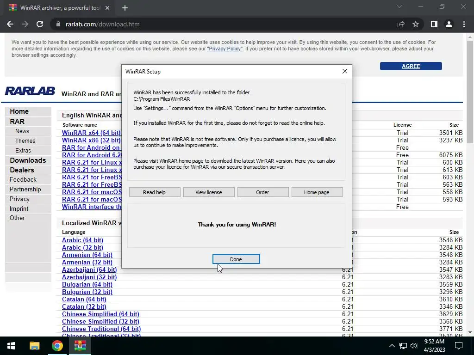Click the WinRAR x64 (64 bit) link
474x355 pixels.
pyautogui.click(x=91, y=133)
